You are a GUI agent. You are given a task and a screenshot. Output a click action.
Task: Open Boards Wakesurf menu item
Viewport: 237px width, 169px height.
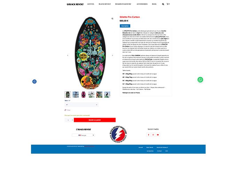point(123,4)
